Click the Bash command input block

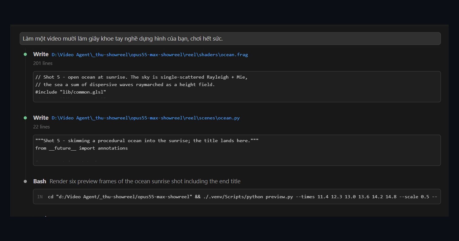pos(237,197)
